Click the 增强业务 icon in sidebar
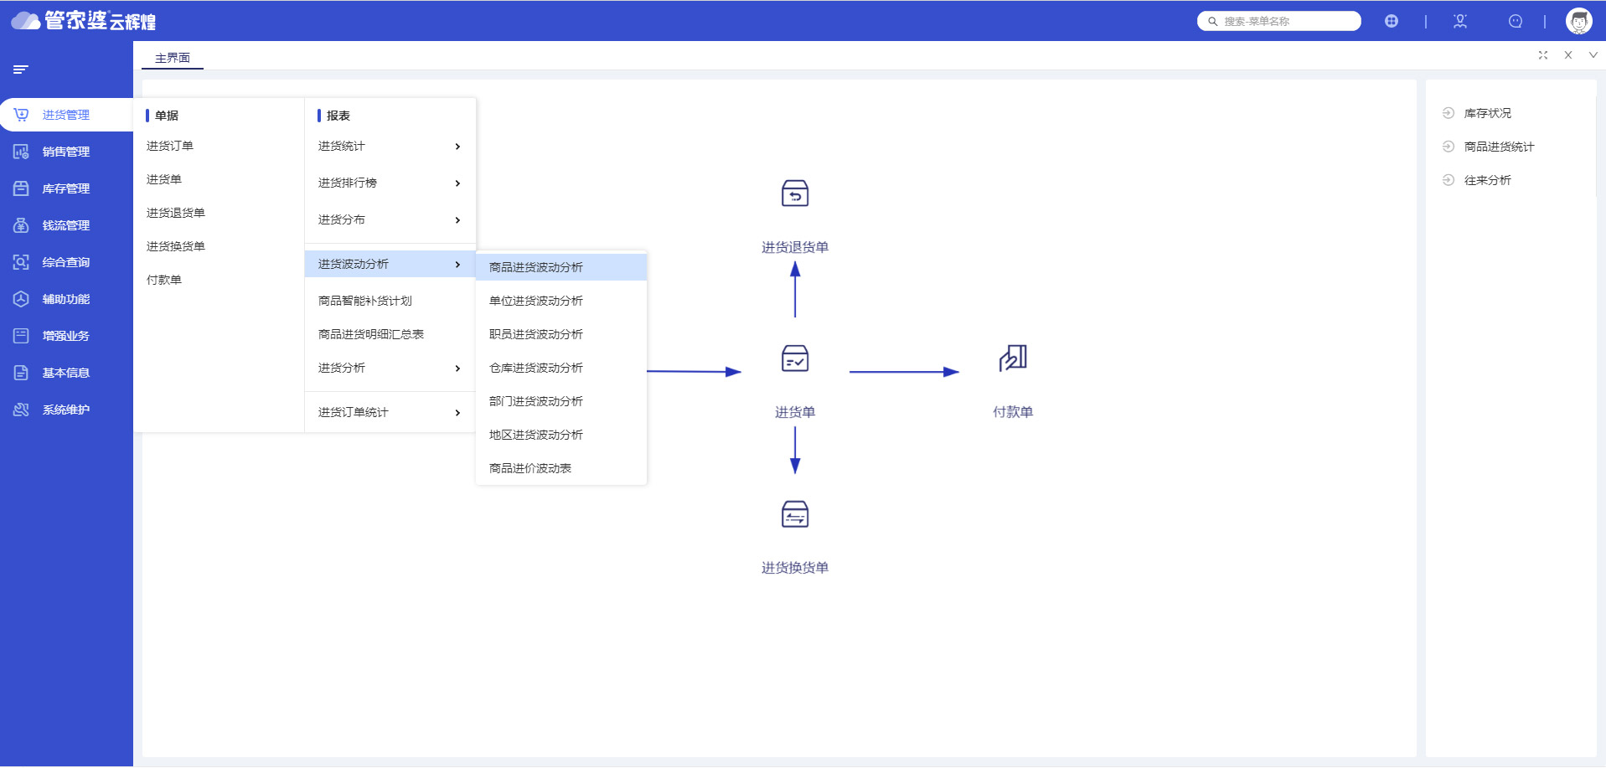 click(x=21, y=336)
